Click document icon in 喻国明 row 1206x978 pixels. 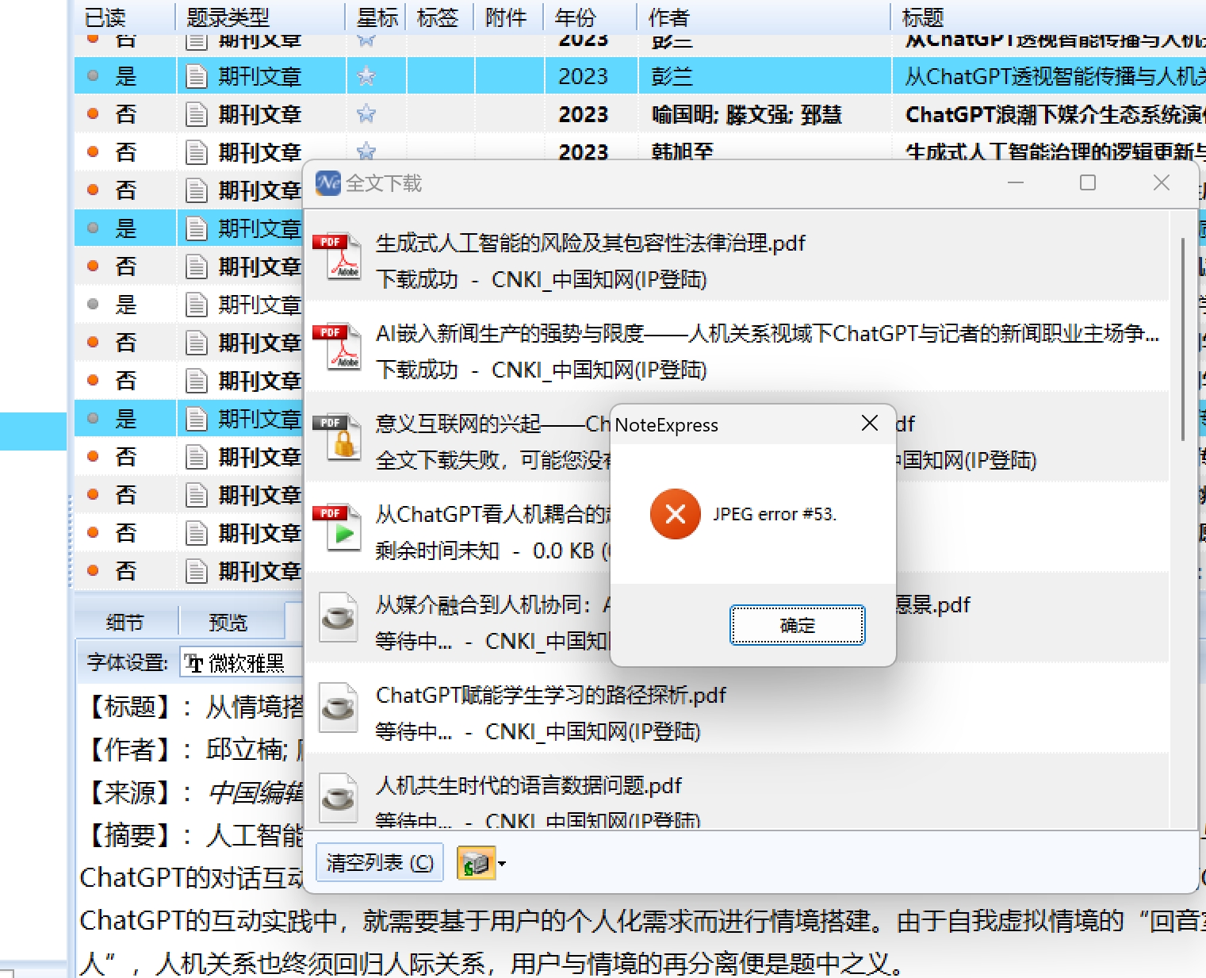(196, 114)
